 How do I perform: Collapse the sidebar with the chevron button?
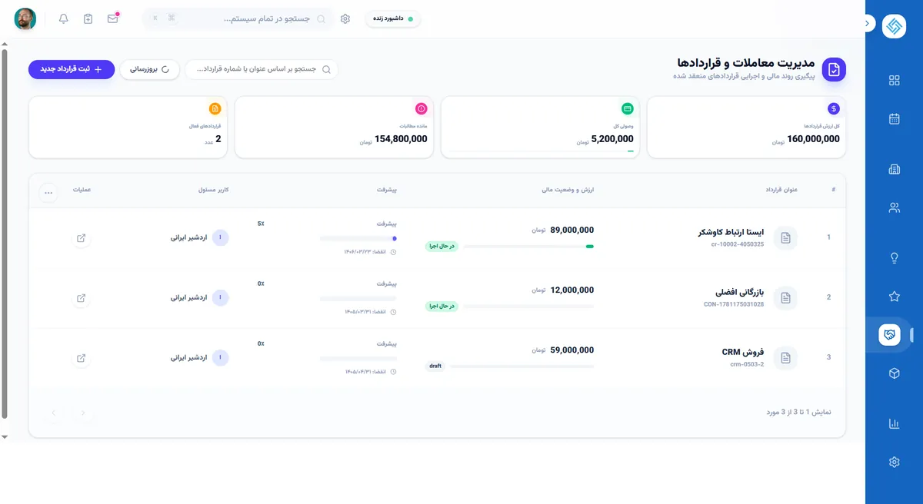867,24
